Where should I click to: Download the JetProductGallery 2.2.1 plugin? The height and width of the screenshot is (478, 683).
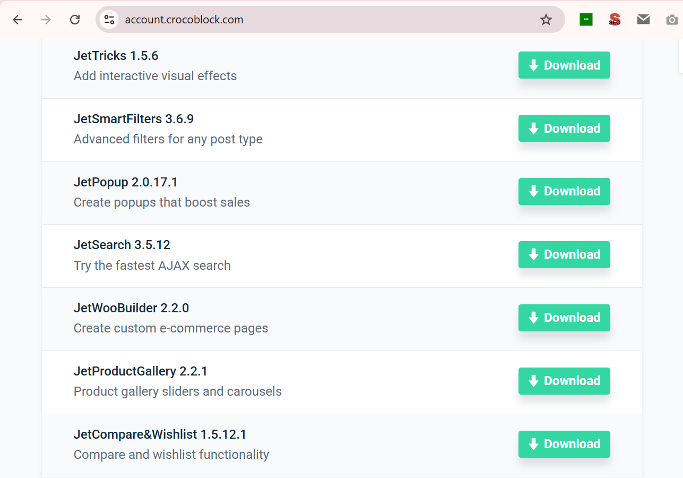coord(564,381)
